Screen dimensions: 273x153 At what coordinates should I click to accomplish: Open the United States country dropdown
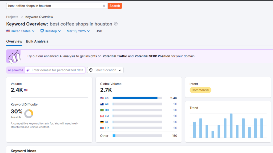coord(21,31)
